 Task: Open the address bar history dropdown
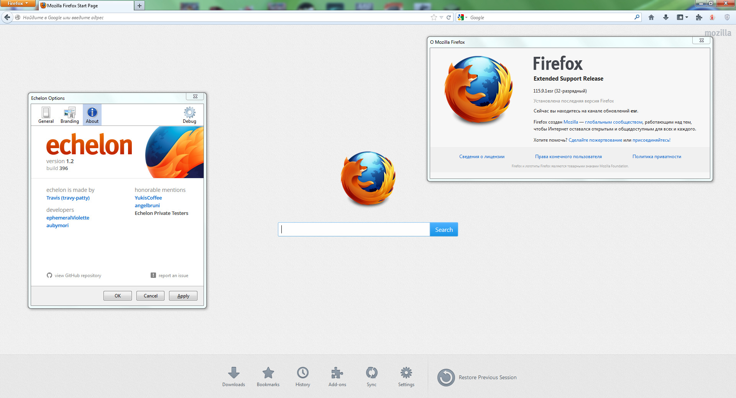[x=441, y=17]
